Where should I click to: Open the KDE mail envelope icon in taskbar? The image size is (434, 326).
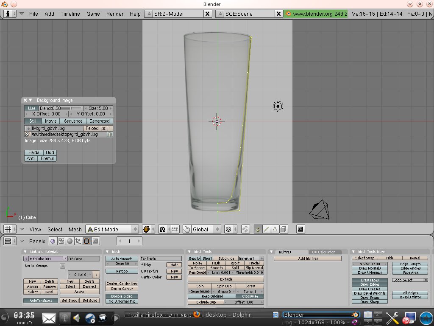click(x=49, y=318)
